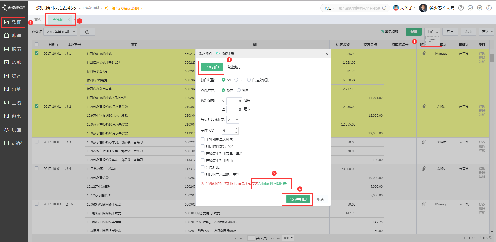
Task: Click the 设置 gear in sidebar
Action: [x=7, y=130]
